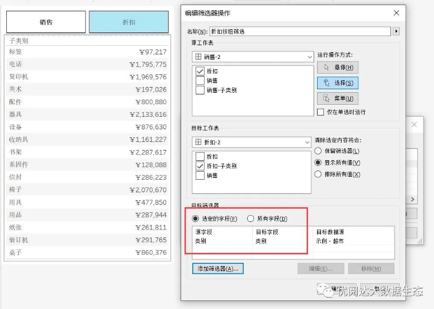Enable 仅在单选时运行 checkbox
Image resolution: width=434 pixels, height=309 pixels.
(321, 112)
